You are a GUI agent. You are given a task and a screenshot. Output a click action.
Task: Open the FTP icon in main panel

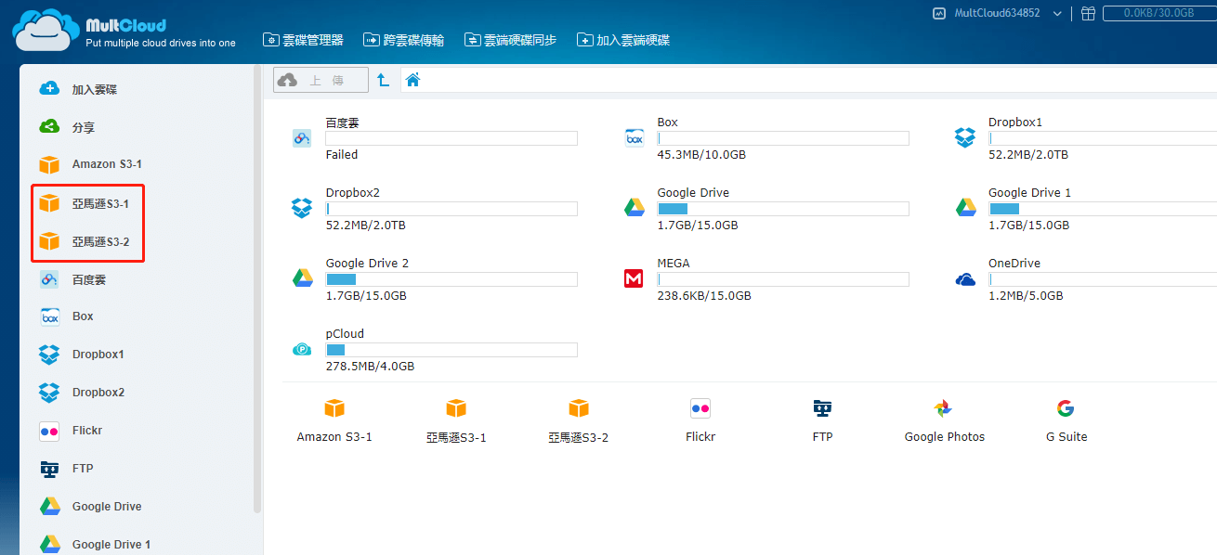click(822, 409)
